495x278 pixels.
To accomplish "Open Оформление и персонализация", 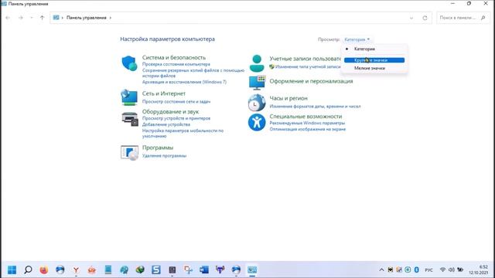I will point(311,81).
